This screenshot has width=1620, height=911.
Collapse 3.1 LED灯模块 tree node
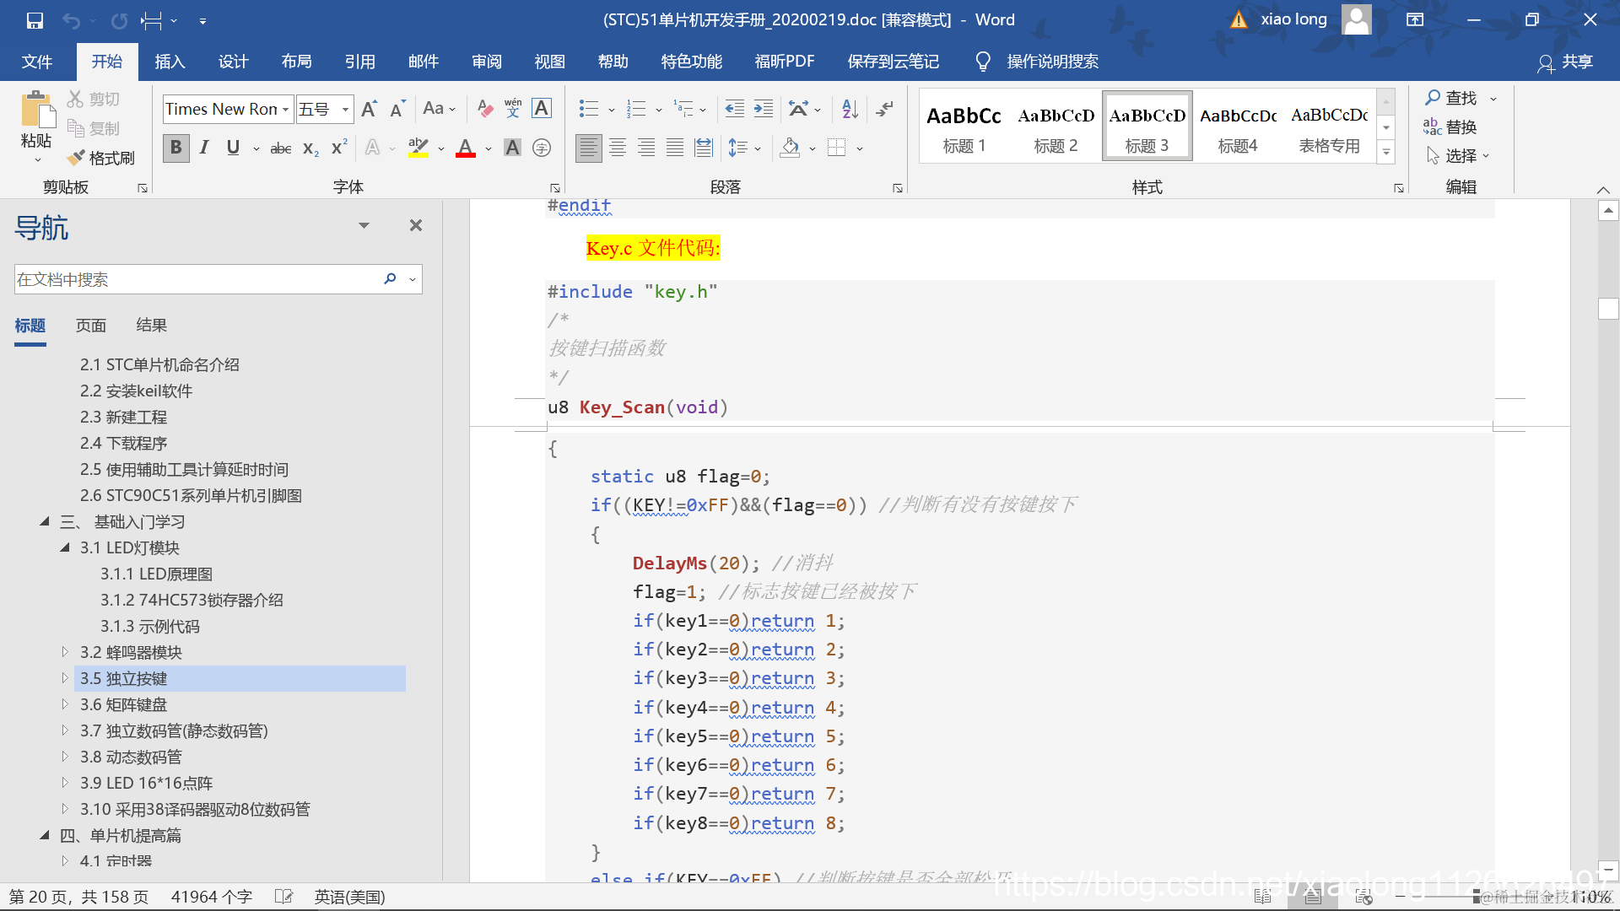point(65,547)
